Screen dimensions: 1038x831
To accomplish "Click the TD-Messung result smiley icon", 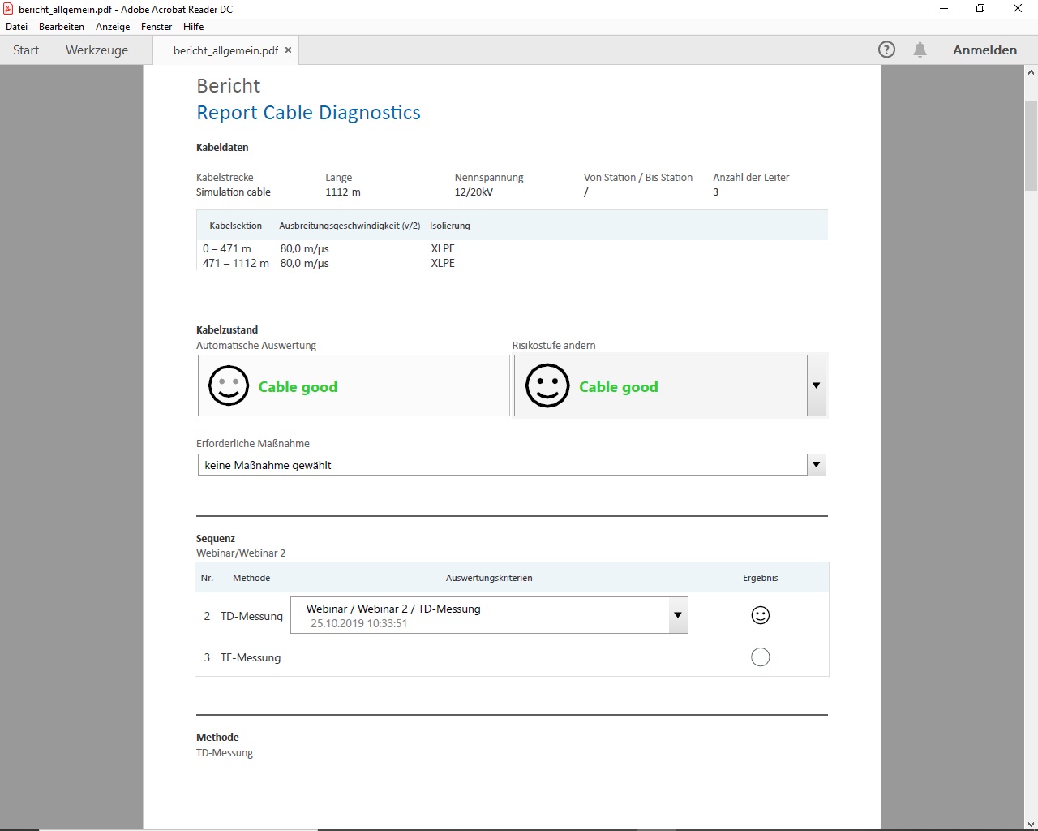I will coord(760,615).
